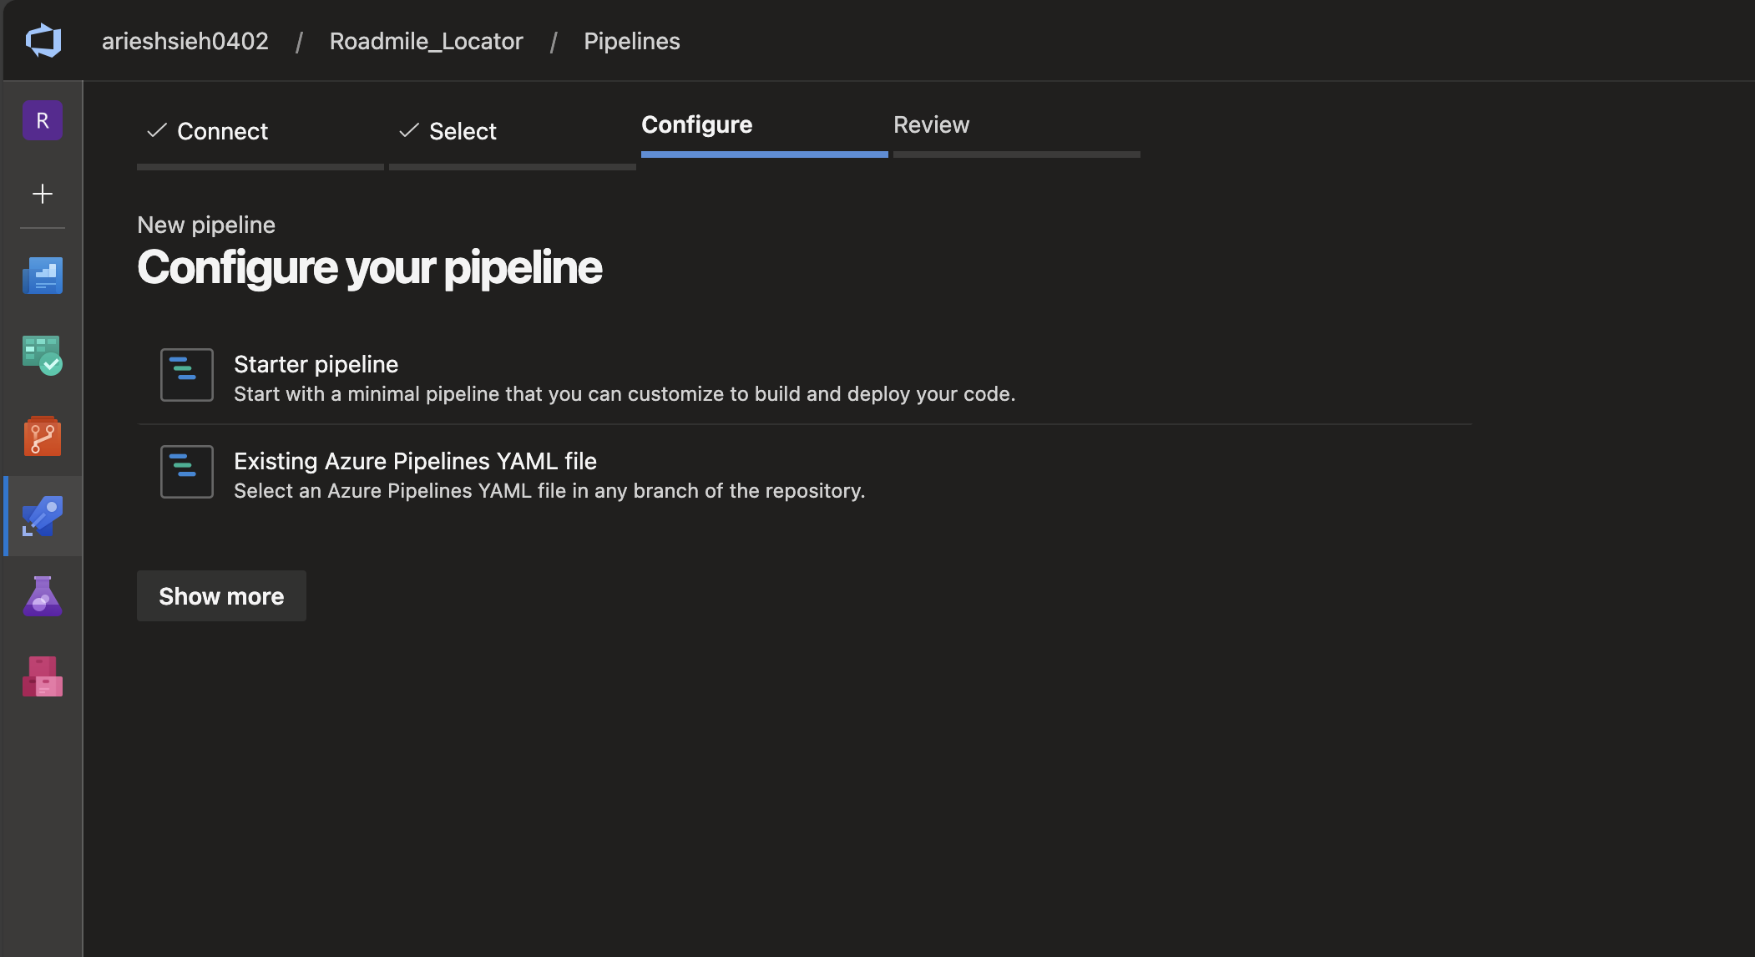Expand options with Show more button
This screenshot has width=1755, height=957.
221,596
